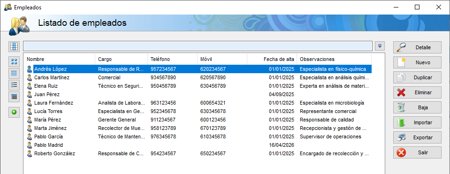Click the person icon next to Andrés López
This screenshot has height=174, width=450.
point(29,69)
